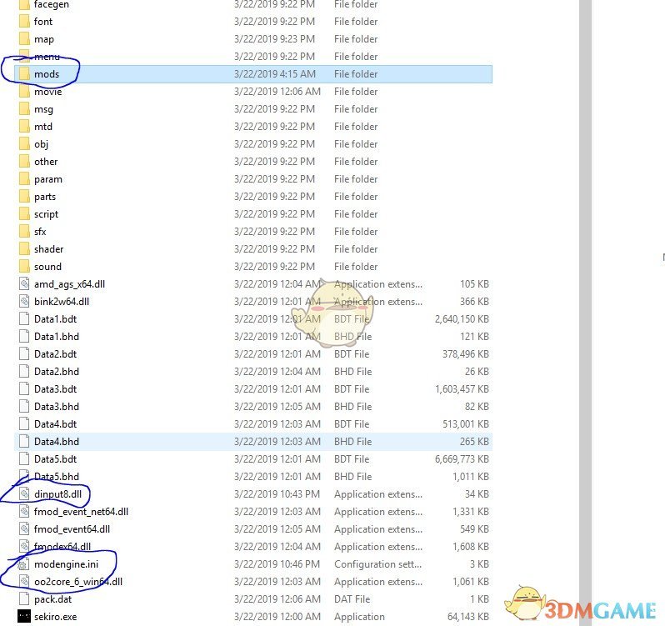Image resolution: width=665 pixels, height=626 pixels.
Task: Click the Data2.bhd file icon
Action: (24, 372)
